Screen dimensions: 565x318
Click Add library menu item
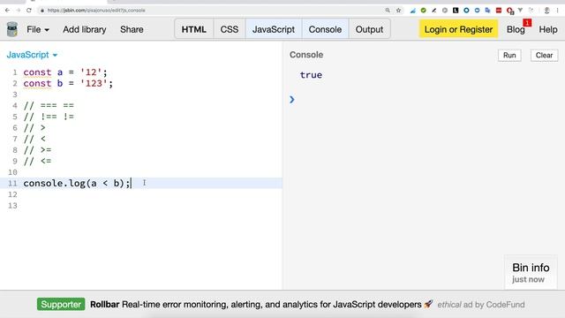tap(85, 29)
